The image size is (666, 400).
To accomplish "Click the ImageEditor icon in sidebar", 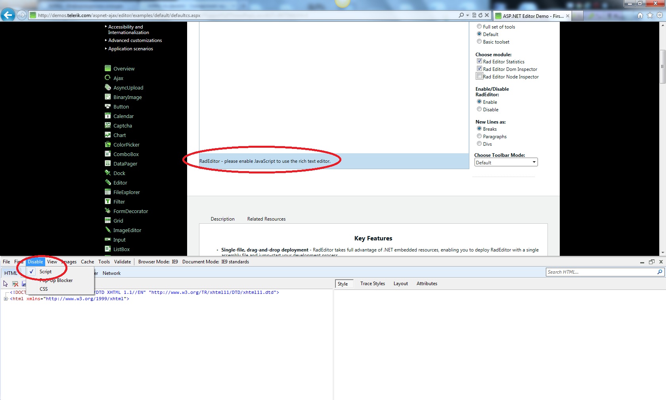I will click(108, 230).
